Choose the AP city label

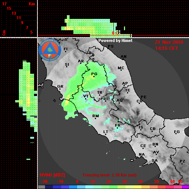pos(125,84)
